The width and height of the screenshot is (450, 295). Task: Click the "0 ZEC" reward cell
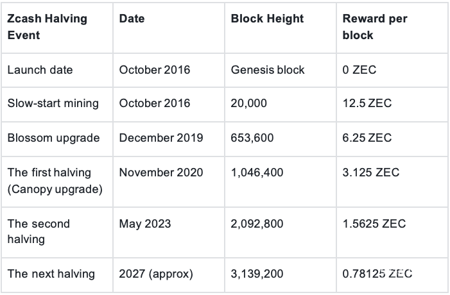point(359,69)
